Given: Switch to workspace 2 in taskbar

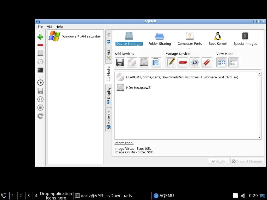Looking at the screenshot, I should pos(21,196).
